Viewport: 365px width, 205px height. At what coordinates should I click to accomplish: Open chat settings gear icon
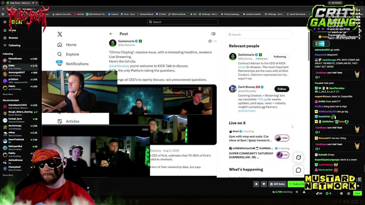(341, 193)
